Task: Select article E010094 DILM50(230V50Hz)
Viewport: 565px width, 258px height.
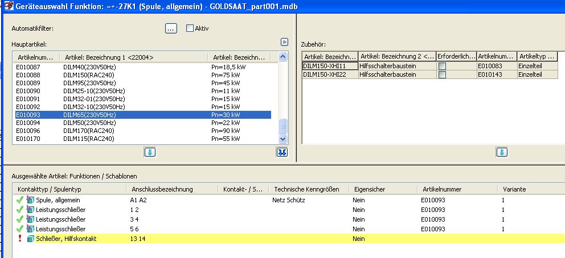Action: pos(143,123)
